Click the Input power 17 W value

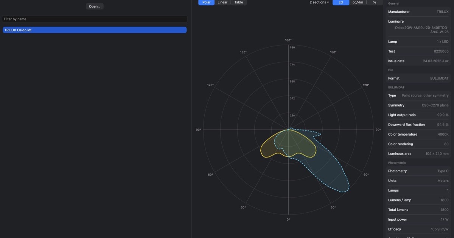(445, 219)
